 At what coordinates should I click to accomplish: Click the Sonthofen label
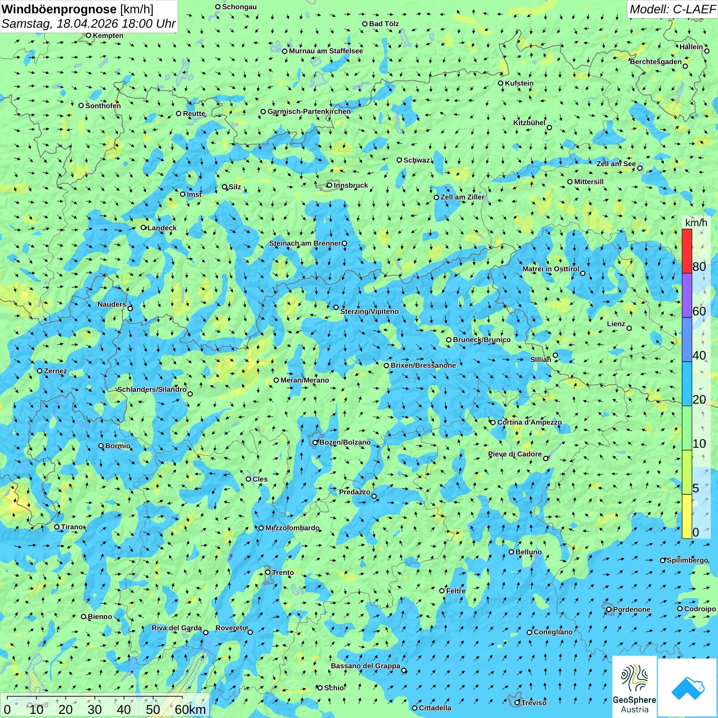tap(103, 106)
